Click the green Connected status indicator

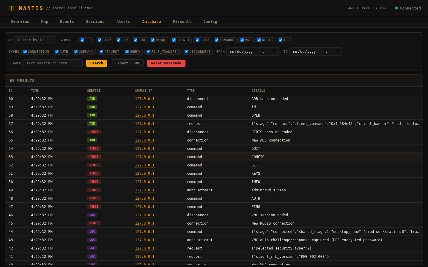point(396,8)
